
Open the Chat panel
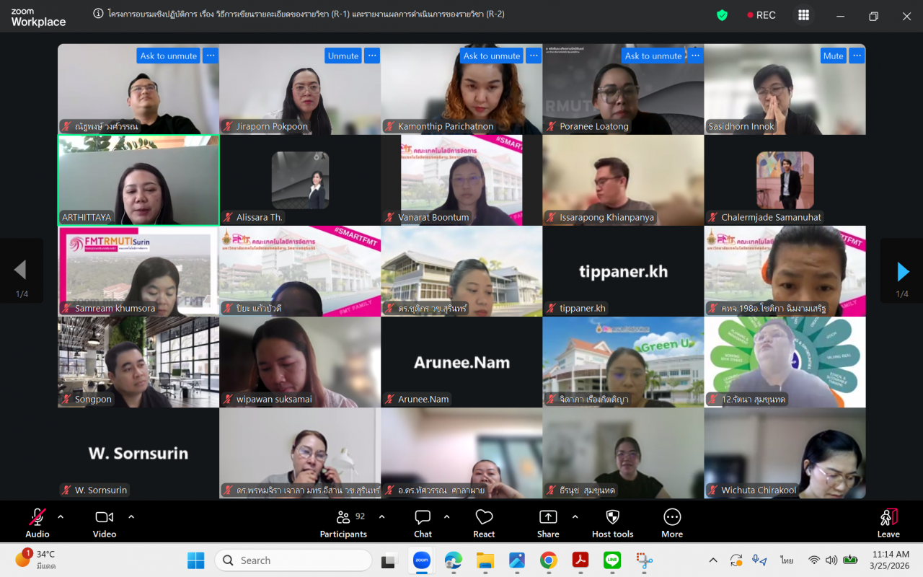423,523
